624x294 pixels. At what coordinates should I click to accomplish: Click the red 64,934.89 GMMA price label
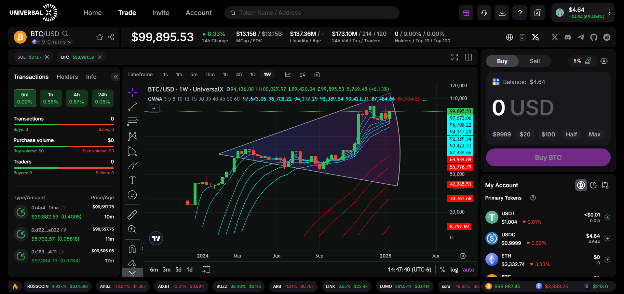460,160
